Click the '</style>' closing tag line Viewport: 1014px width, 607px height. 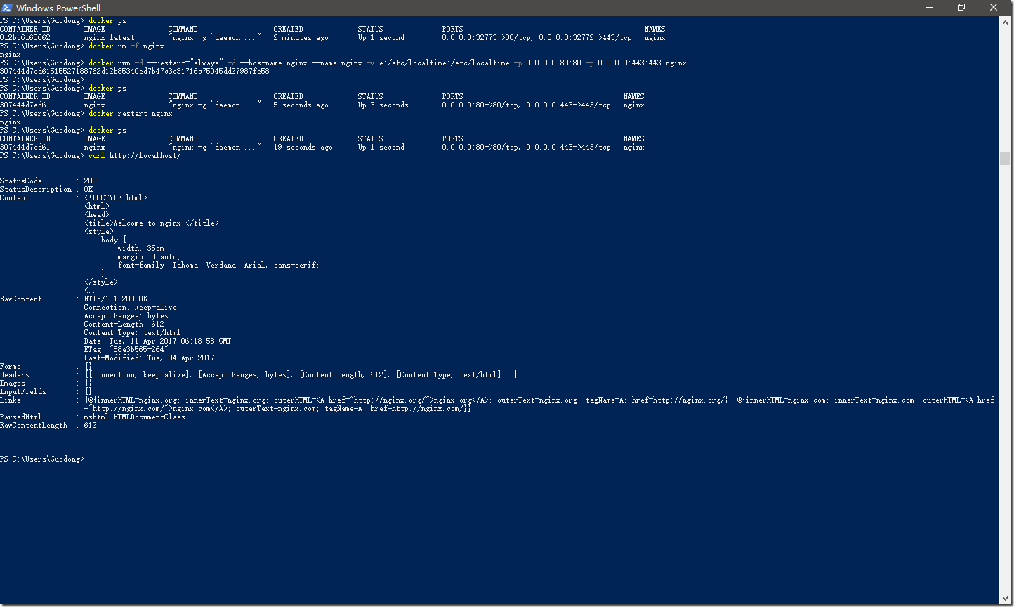tap(101, 282)
